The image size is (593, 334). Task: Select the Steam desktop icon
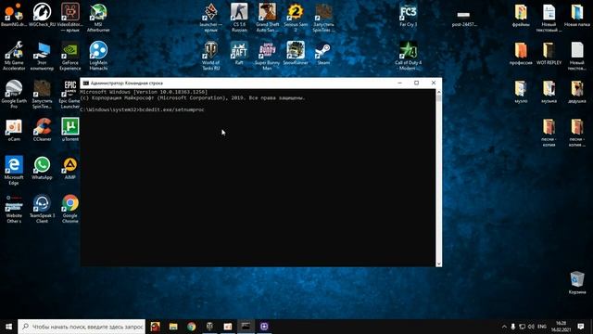point(323,53)
